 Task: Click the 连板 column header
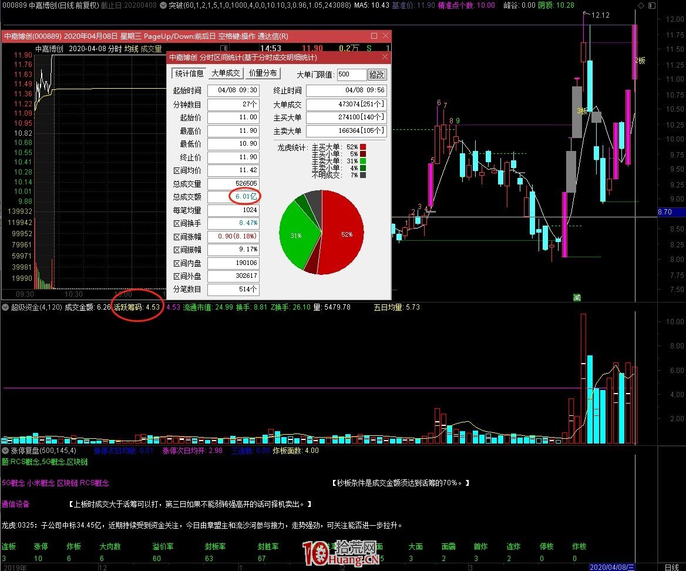[9, 546]
